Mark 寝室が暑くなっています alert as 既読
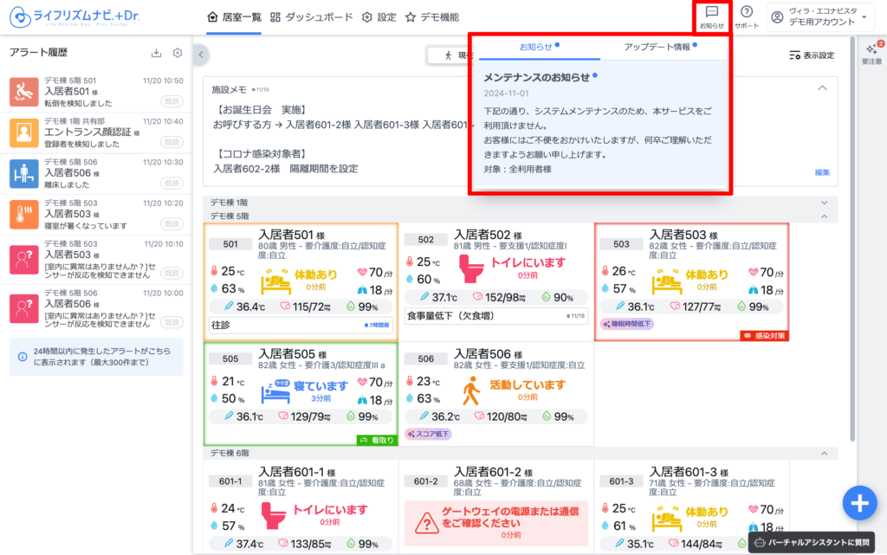The height and width of the screenshot is (555, 887). pos(172,223)
